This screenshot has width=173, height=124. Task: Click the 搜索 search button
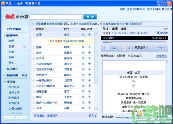90,17
